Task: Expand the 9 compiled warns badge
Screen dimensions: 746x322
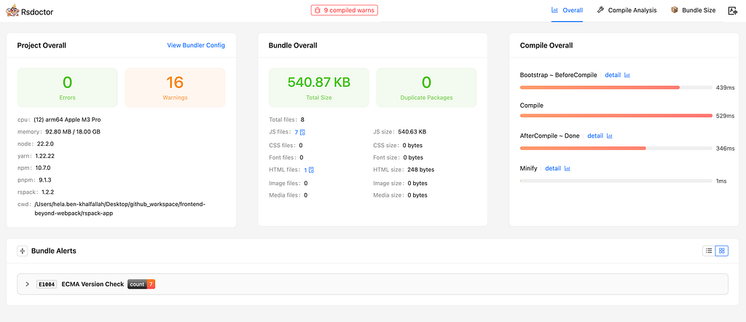Action: point(345,10)
